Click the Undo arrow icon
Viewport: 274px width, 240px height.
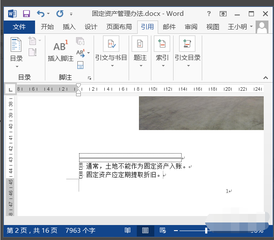click(x=41, y=14)
